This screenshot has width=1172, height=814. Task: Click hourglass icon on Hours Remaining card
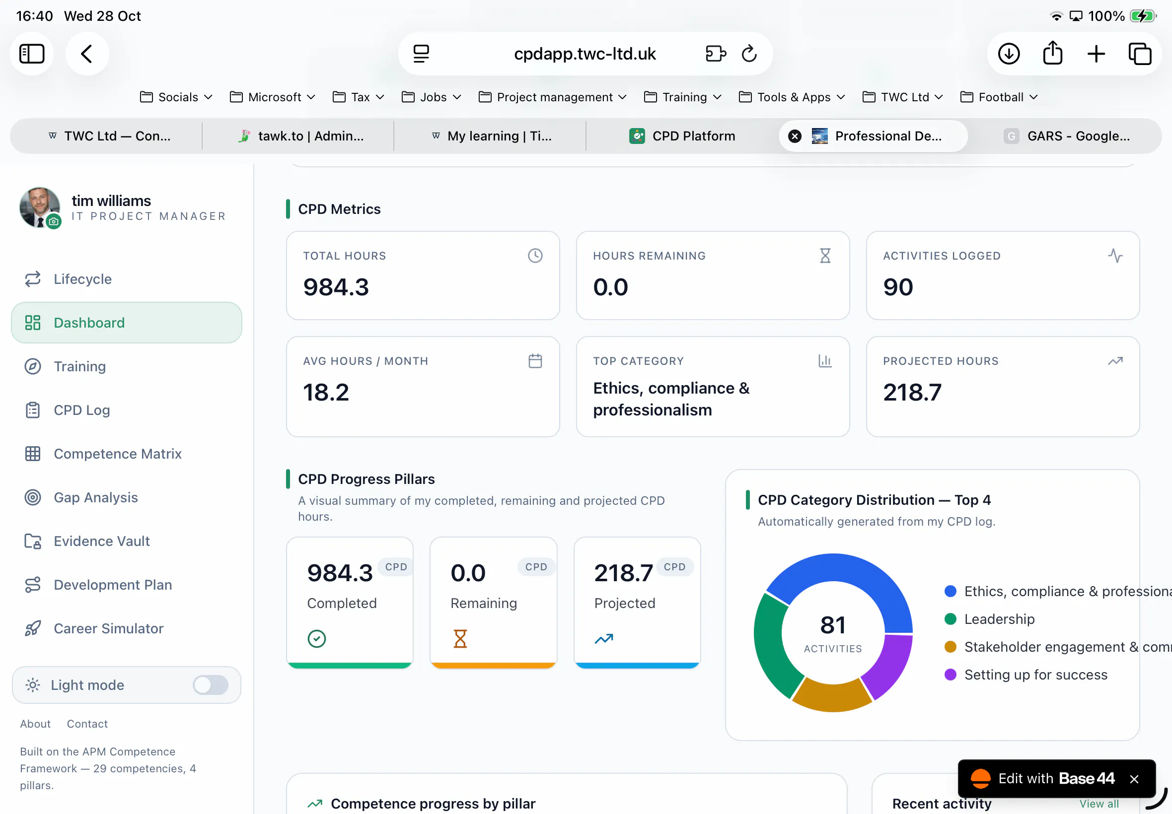pos(825,256)
